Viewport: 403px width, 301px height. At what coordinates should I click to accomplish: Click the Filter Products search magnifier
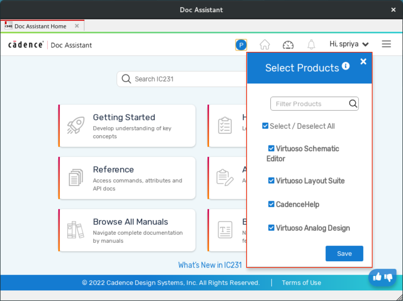tap(353, 104)
